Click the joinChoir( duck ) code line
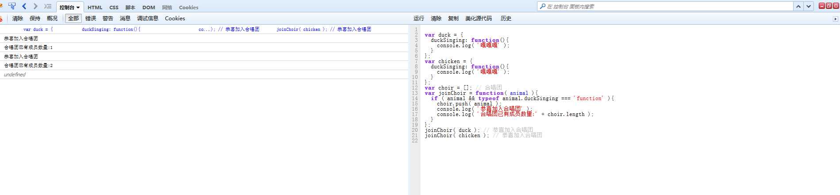840x195 pixels. [x=479, y=130]
